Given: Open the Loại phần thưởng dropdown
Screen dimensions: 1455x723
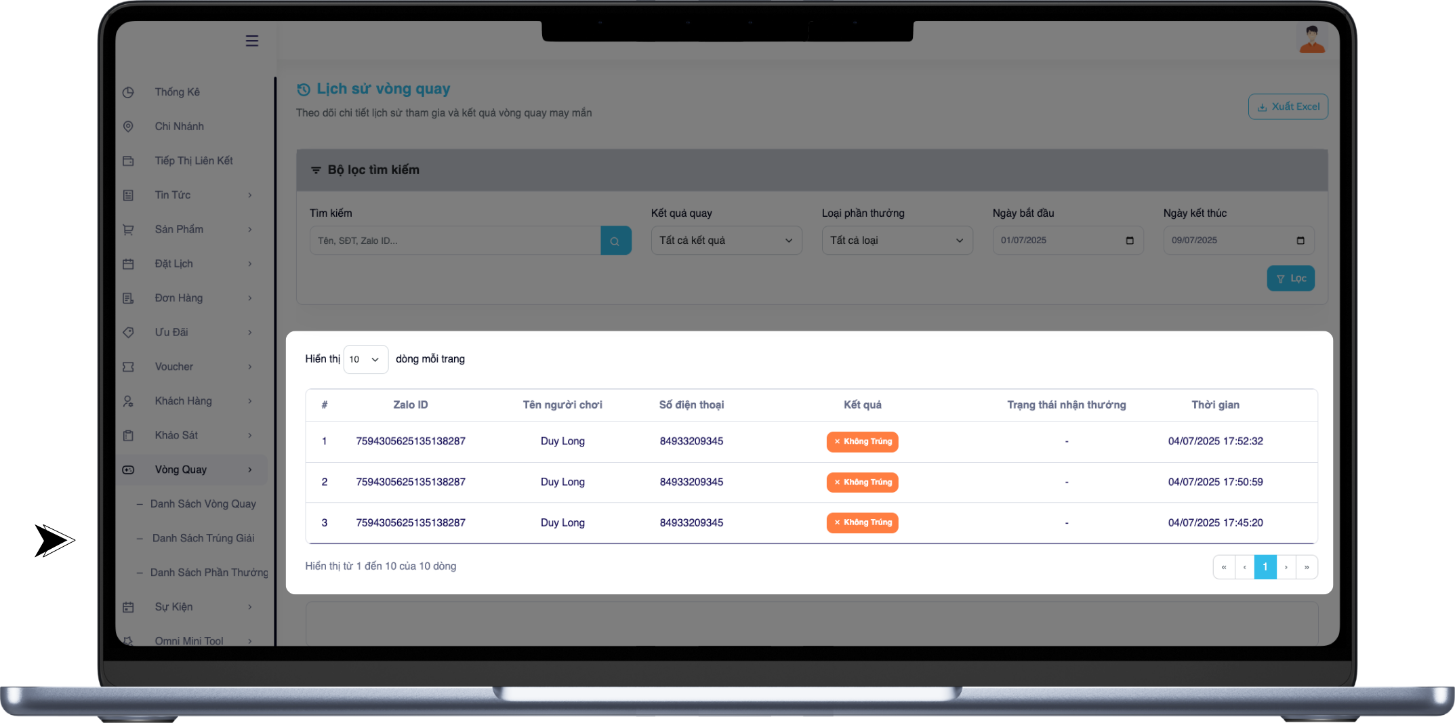Looking at the screenshot, I should pyautogui.click(x=897, y=241).
